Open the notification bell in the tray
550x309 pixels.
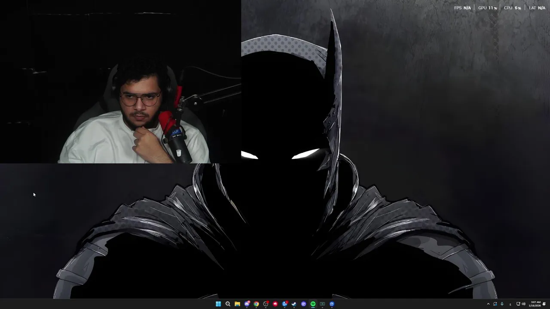544,304
